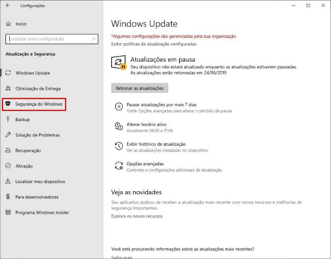This screenshot has width=331, height=259.
Task: Click the Início home icon
Action: point(8,24)
